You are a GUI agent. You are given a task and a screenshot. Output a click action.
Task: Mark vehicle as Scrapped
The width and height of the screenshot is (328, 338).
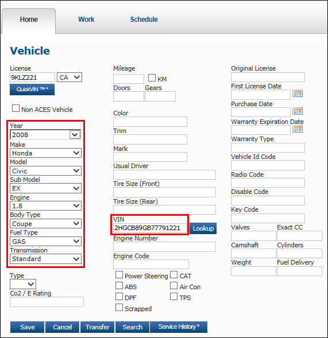(119, 308)
